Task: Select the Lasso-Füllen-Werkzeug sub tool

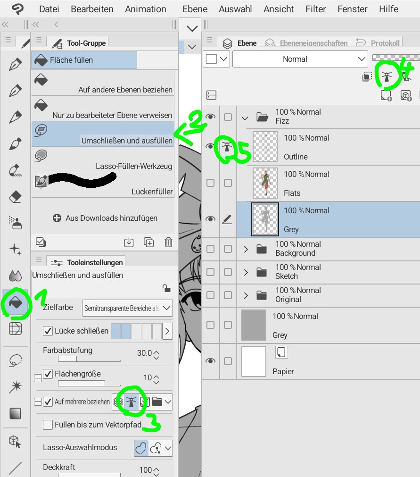Action: pos(103,160)
